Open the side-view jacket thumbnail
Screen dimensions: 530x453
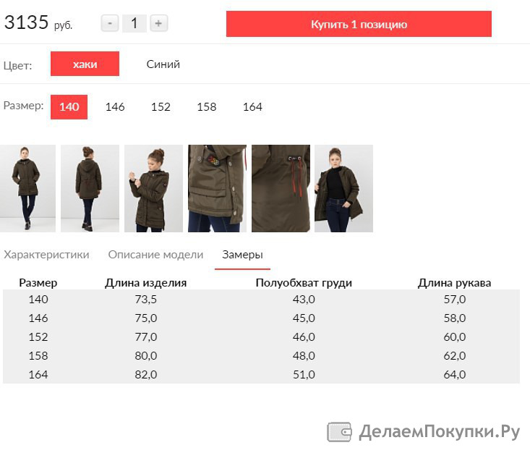pos(153,188)
